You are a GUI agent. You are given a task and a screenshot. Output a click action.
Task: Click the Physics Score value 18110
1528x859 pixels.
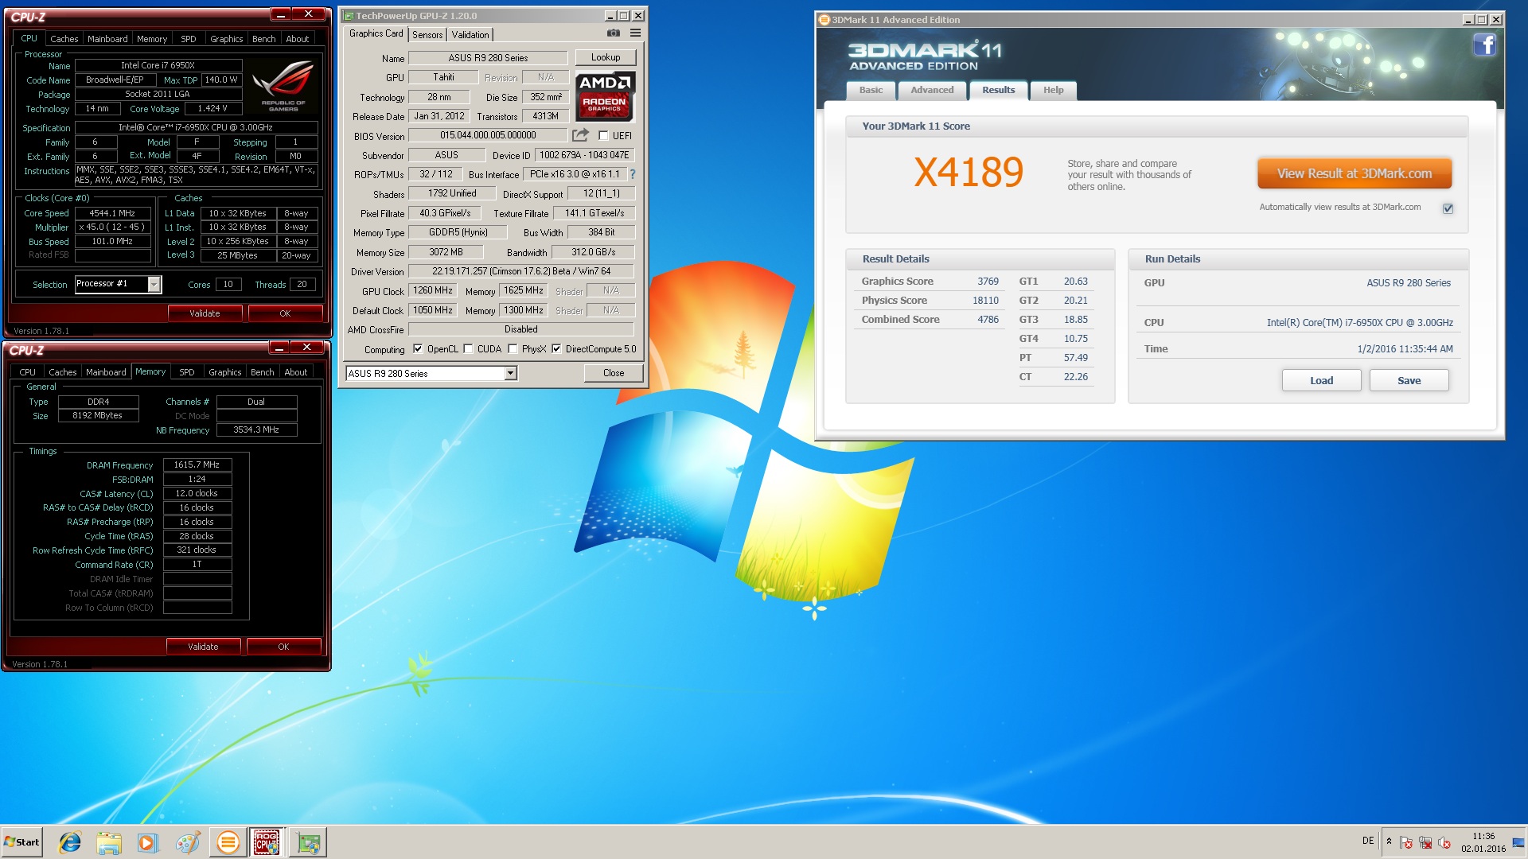click(x=985, y=301)
